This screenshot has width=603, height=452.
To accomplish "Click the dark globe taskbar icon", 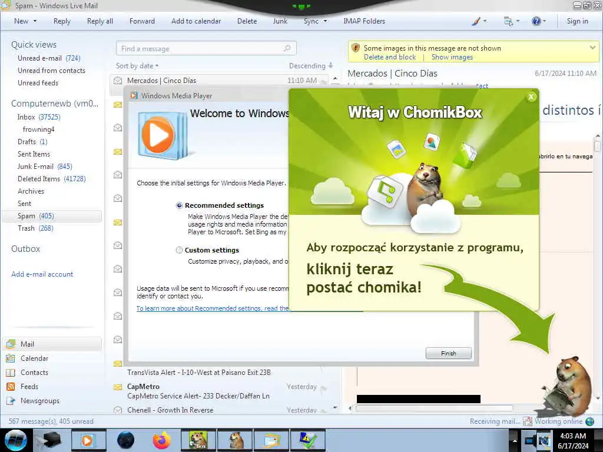I will click(x=125, y=440).
